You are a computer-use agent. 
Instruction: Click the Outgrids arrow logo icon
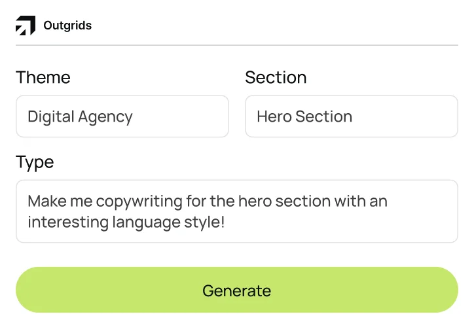click(x=26, y=26)
